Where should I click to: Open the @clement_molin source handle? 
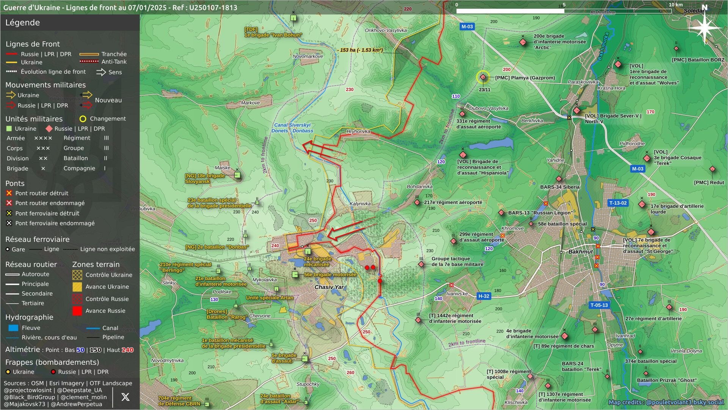click(84, 397)
